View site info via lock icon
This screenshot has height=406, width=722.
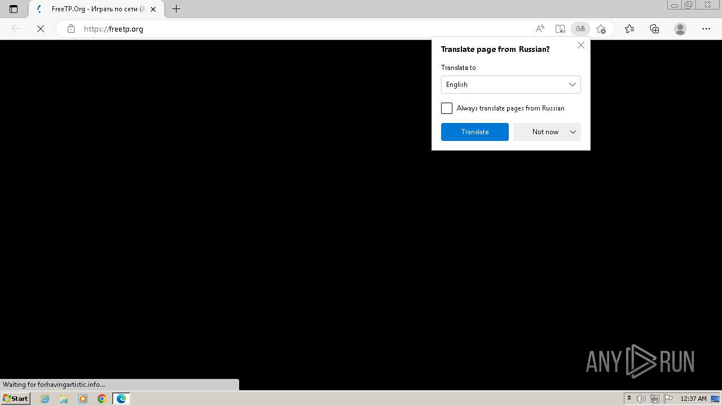tap(71, 29)
